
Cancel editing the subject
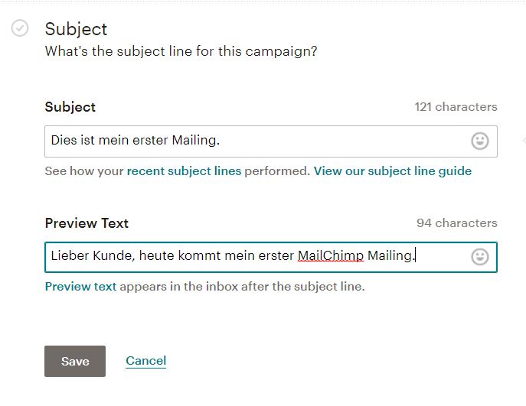click(145, 361)
